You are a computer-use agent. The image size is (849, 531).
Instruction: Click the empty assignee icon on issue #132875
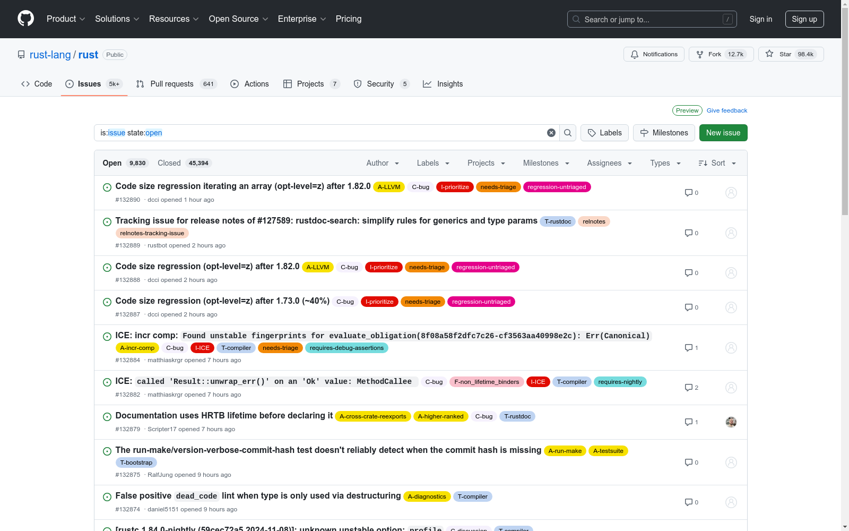click(731, 463)
